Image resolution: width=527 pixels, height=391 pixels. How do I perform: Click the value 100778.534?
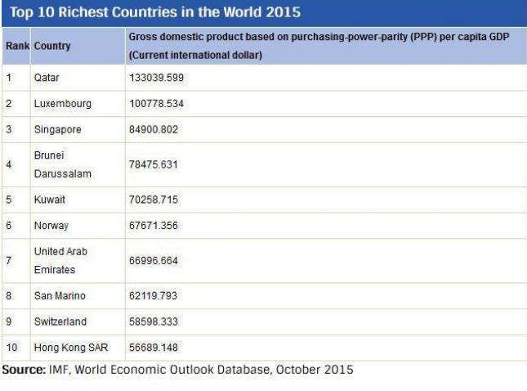coord(156,104)
